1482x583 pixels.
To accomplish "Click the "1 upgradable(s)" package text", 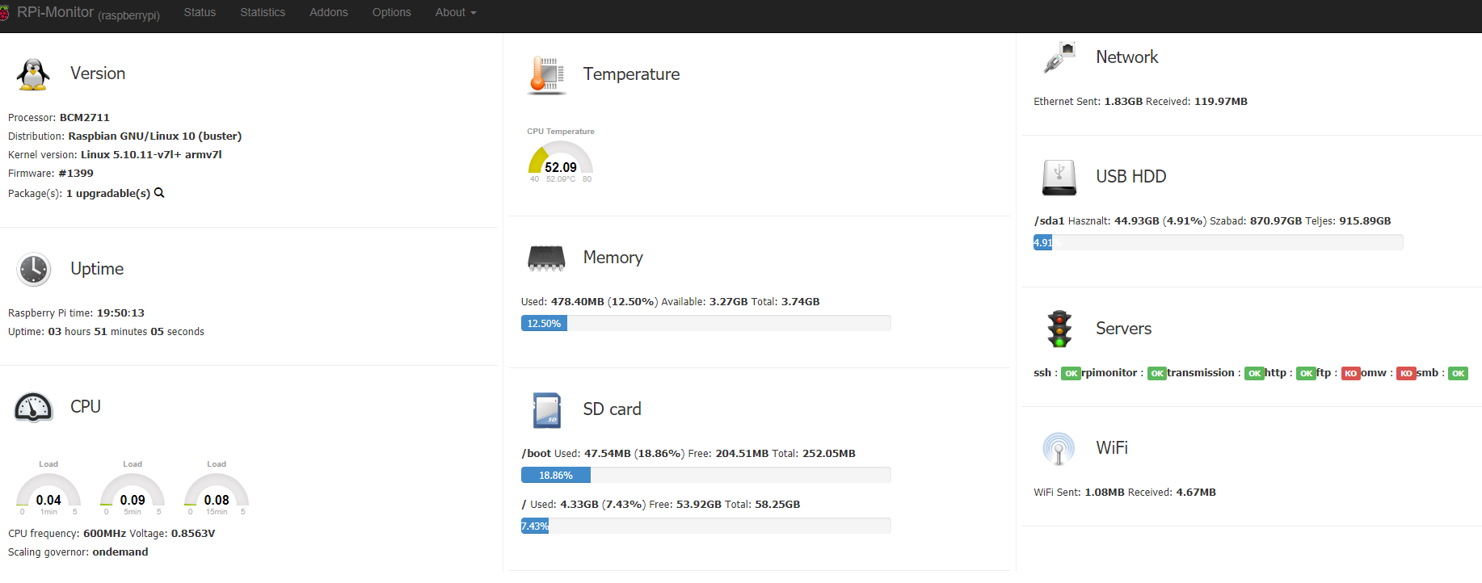I will click(108, 194).
